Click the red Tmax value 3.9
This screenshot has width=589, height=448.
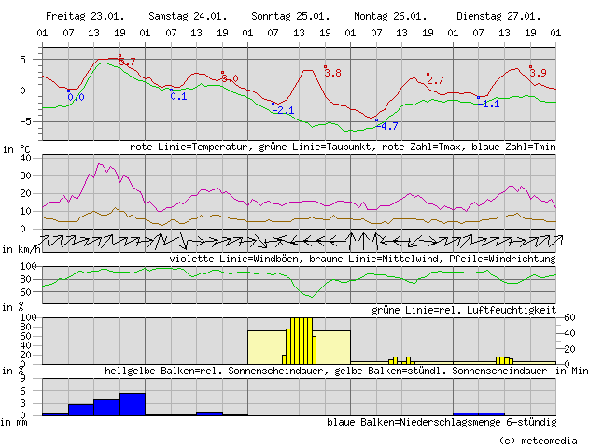538,73
